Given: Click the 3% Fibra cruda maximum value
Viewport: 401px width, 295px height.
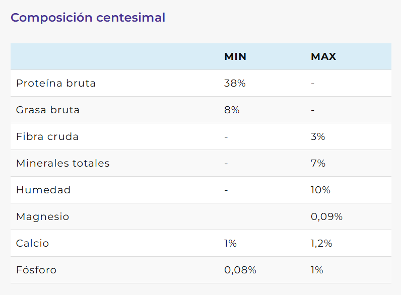Looking at the screenshot, I should tap(318, 137).
